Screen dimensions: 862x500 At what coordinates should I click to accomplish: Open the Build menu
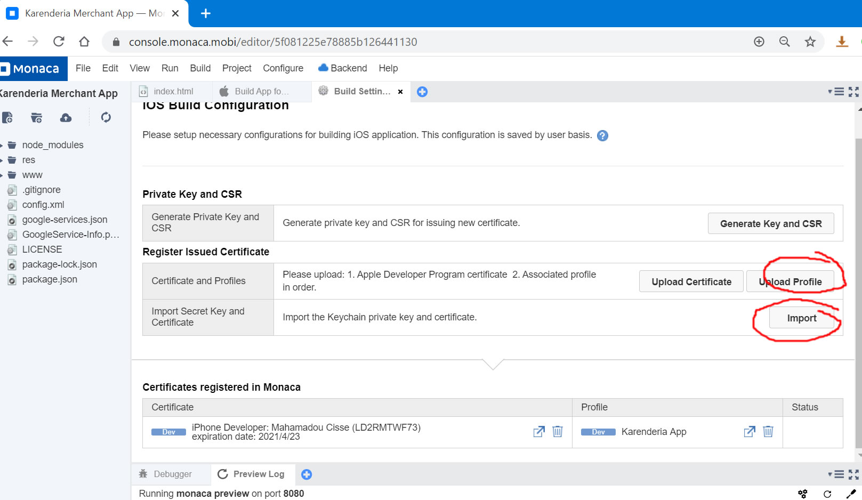point(200,68)
